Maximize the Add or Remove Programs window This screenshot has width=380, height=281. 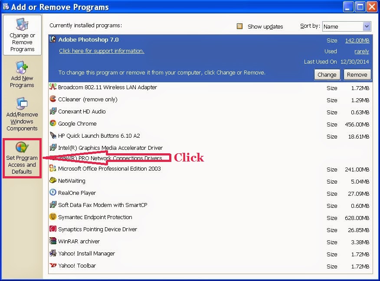(x=360, y=7)
